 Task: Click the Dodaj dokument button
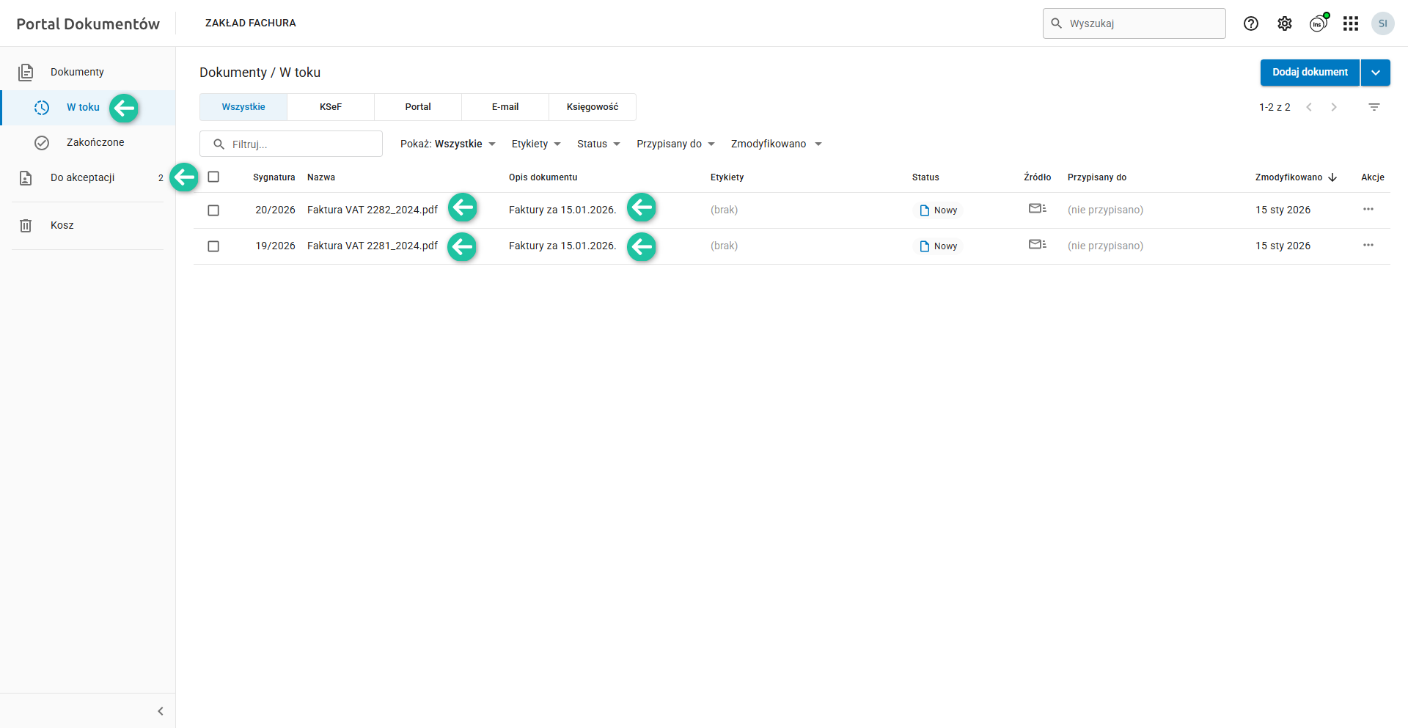coord(1310,73)
